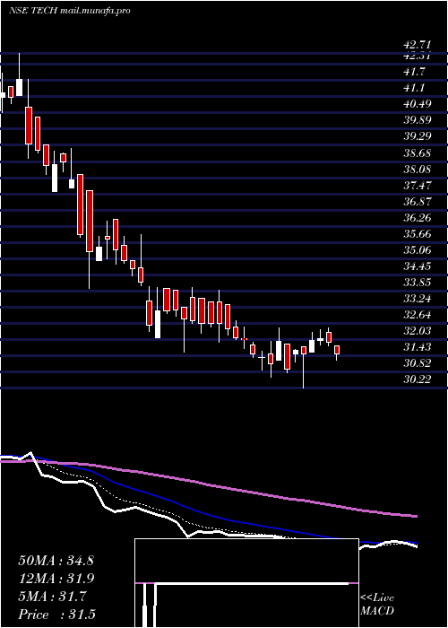The image size is (448, 628).
Task: Choose the 38.08 price axis label
Action: click(418, 169)
